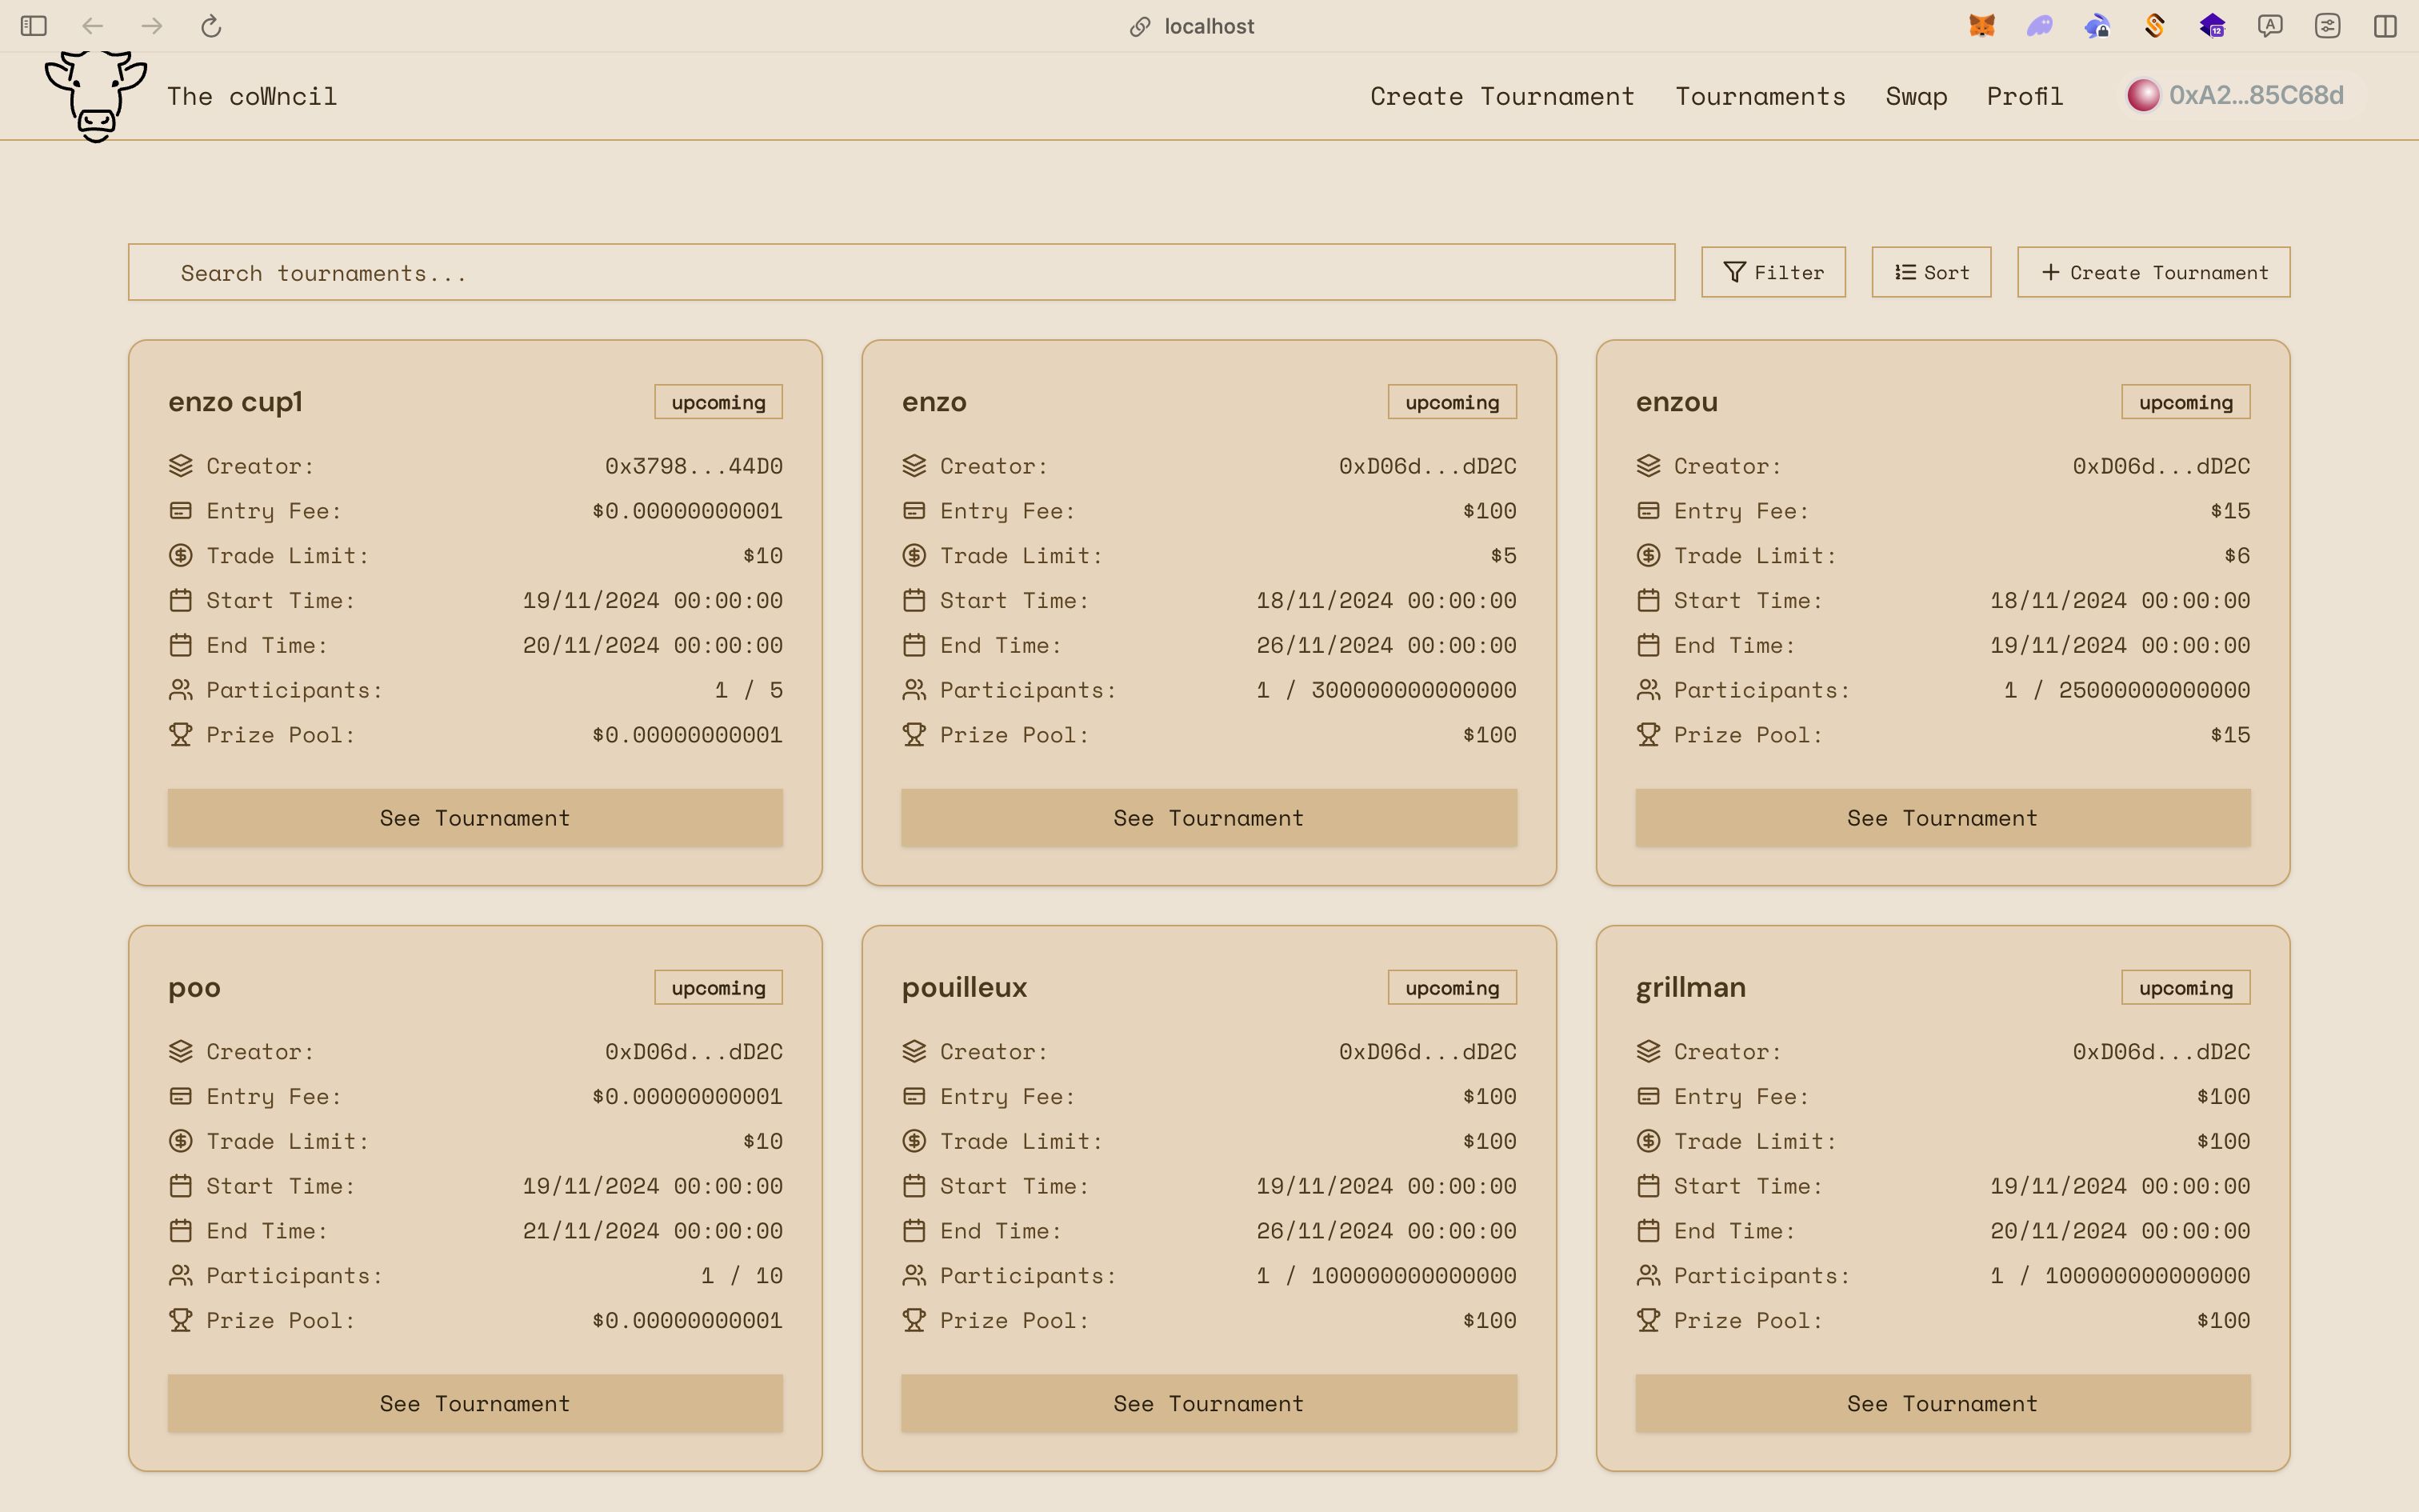Screen dimensions: 2419x1512
Task: Click Participants icon in enzo card
Action: [x=914, y=690]
